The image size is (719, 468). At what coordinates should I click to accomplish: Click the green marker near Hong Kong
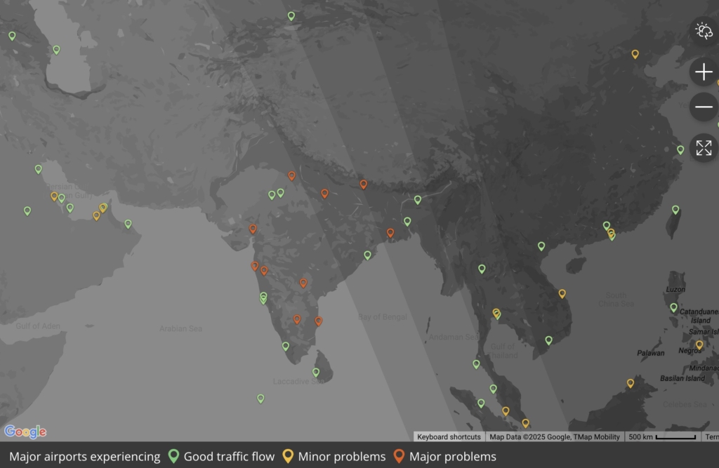(x=606, y=225)
